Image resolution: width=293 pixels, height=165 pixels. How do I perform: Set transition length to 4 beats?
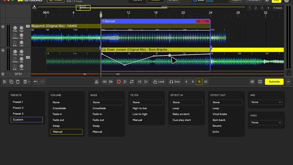click(x=186, y=82)
